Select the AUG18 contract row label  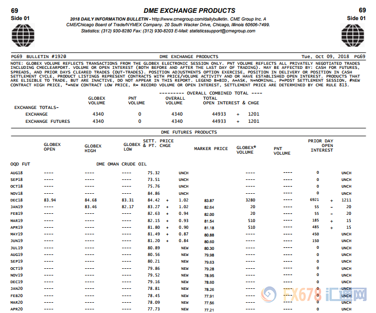point(16,173)
